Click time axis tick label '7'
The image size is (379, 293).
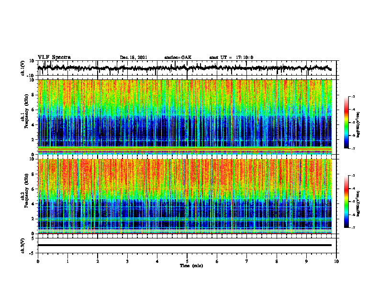point(247,261)
